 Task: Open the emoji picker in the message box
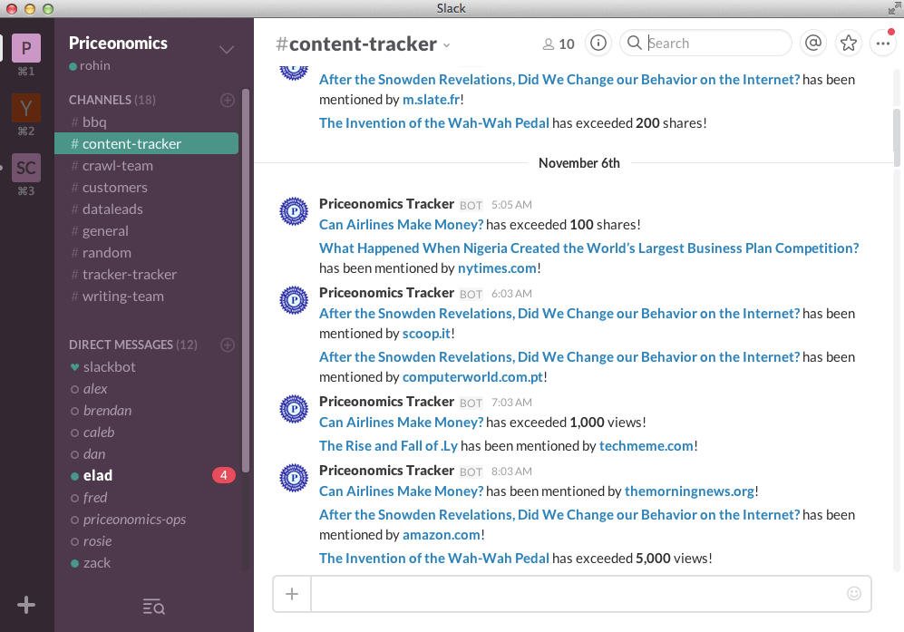click(853, 593)
